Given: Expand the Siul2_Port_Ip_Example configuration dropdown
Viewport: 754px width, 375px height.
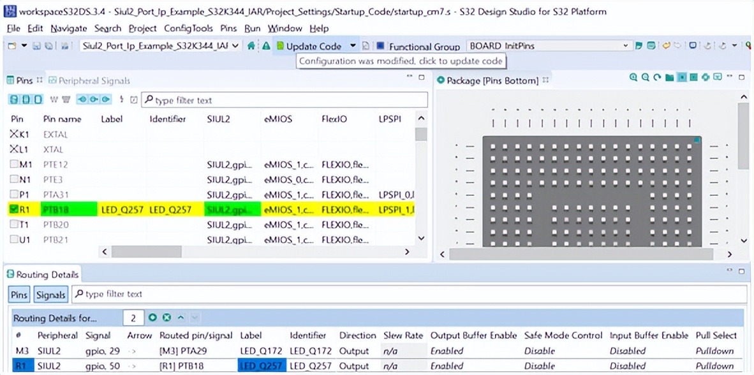Looking at the screenshot, I should (x=235, y=46).
